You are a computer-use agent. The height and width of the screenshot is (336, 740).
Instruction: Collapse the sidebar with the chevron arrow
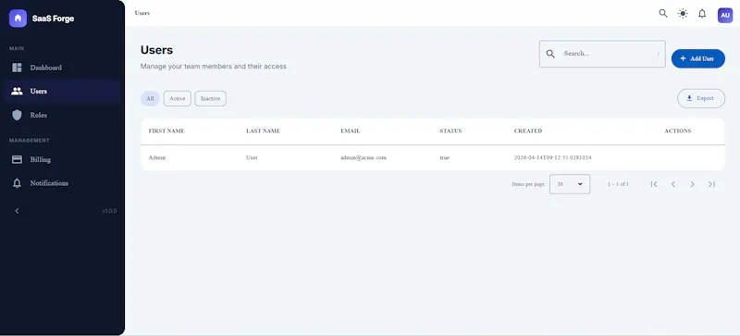17,211
